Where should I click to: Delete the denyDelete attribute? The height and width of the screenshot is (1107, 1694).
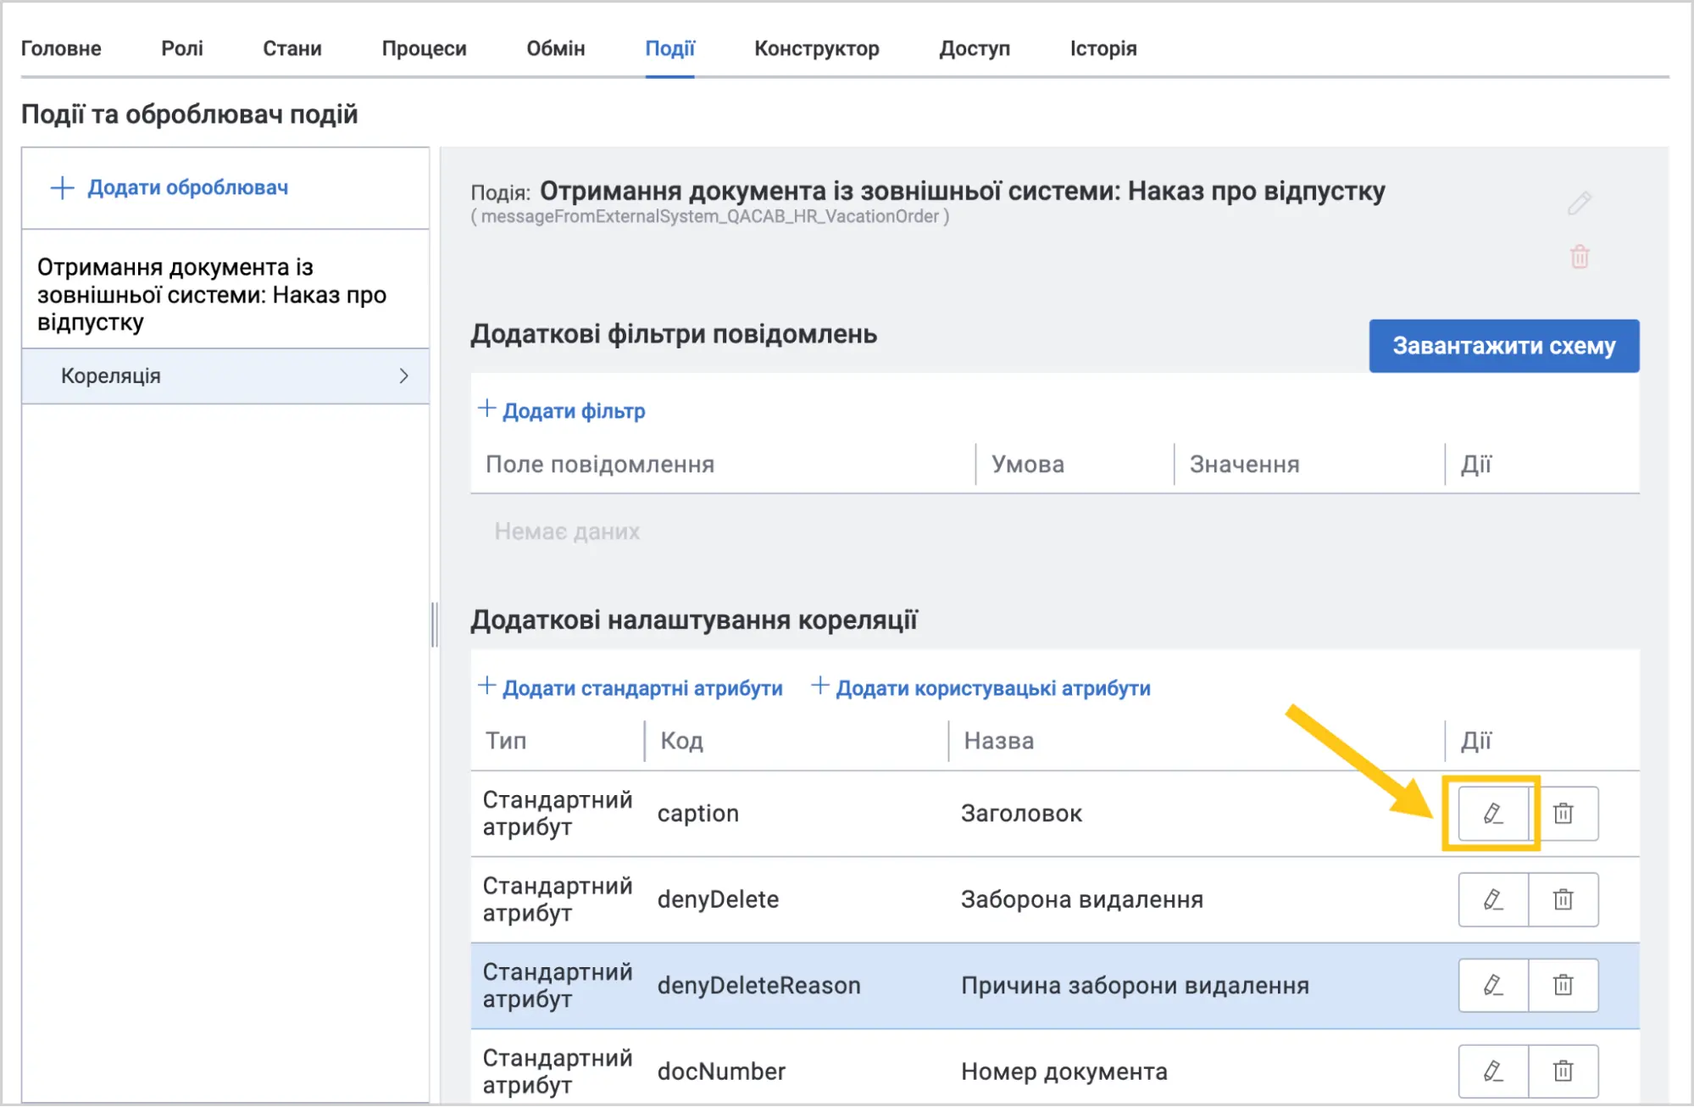[x=1563, y=899]
